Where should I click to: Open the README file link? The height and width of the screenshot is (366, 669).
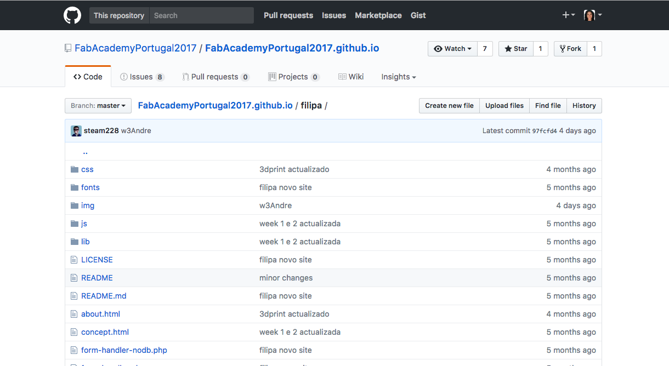tap(97, 278)
